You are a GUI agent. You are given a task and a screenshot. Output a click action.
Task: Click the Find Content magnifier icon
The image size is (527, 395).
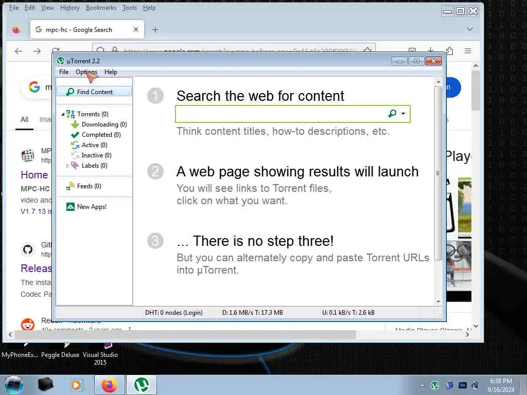coord(70,92)
